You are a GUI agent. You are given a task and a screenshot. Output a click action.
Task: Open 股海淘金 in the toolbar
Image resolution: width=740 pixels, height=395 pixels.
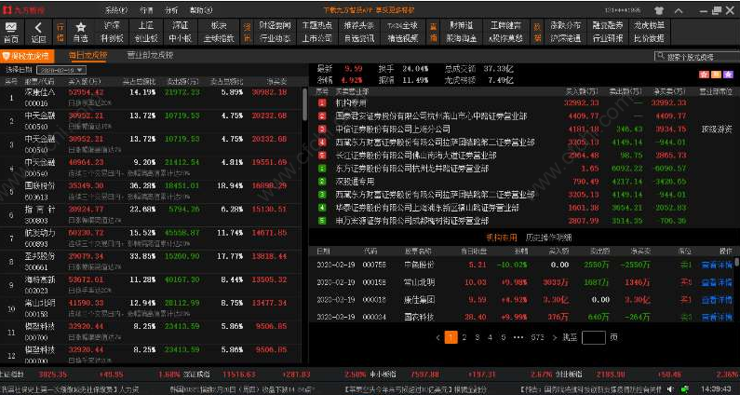(462, 39)
